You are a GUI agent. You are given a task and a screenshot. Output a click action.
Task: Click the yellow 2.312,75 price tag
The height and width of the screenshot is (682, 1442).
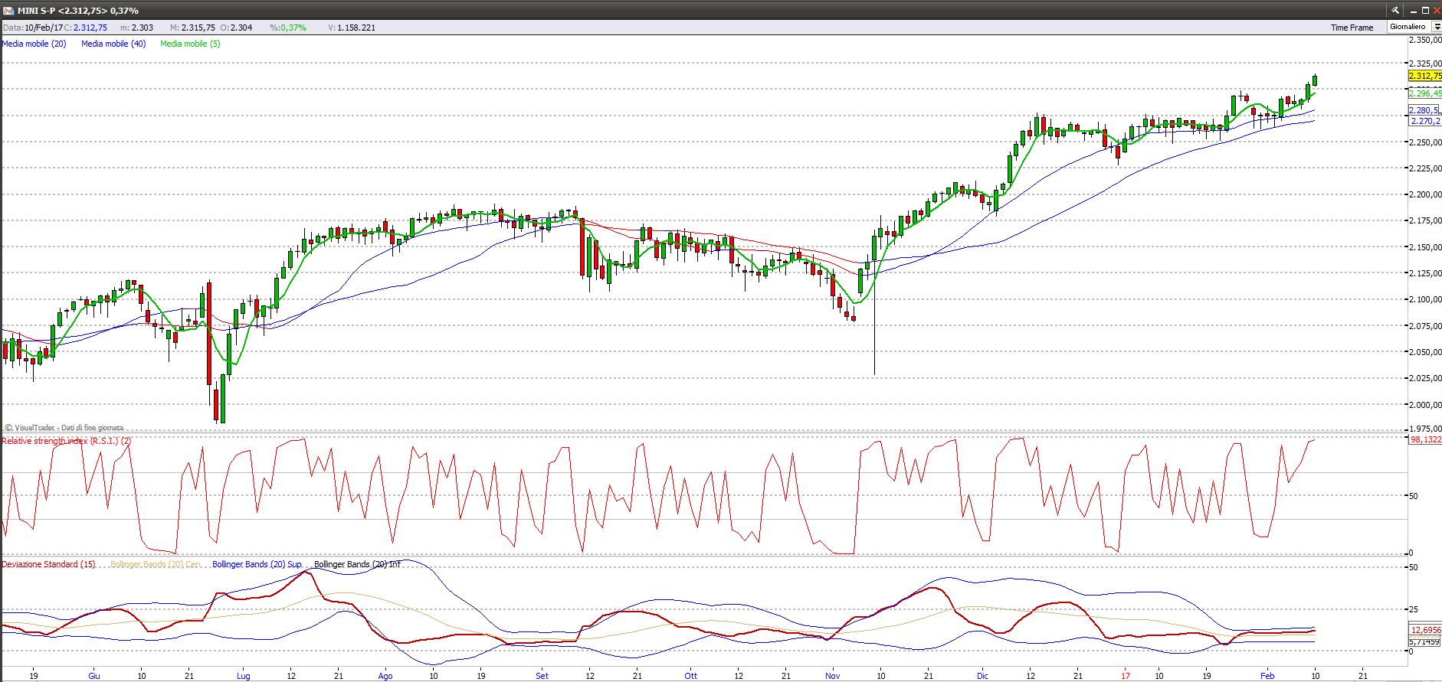coord(1424,76)
